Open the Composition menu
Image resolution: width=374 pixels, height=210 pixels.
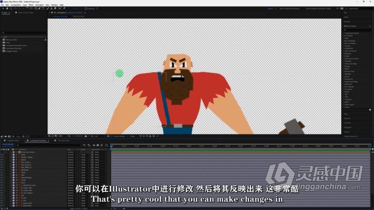coord(16,5)
